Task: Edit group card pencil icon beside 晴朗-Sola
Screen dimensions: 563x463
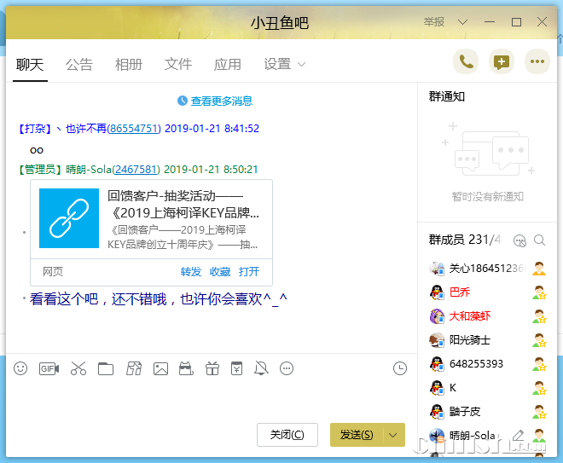Action: point(518,436)
